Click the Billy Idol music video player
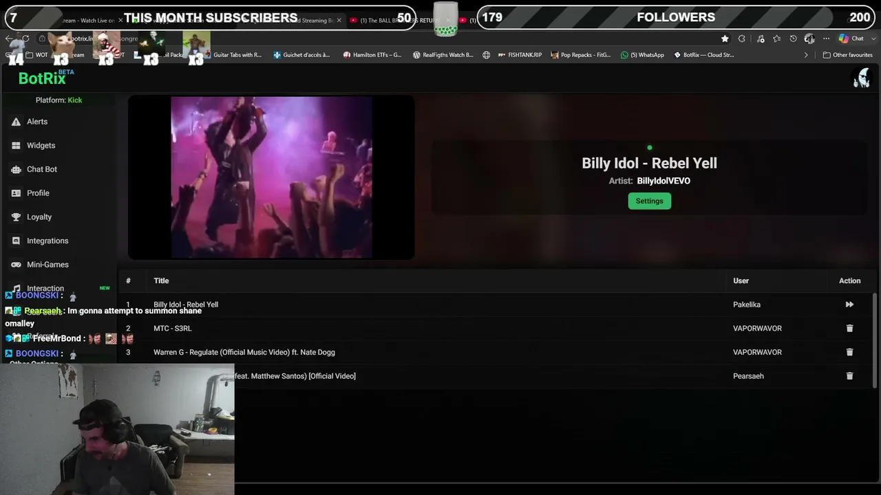The width and height of the screenshot is (881, 495). pyautogui.click(x=271, y=177)
